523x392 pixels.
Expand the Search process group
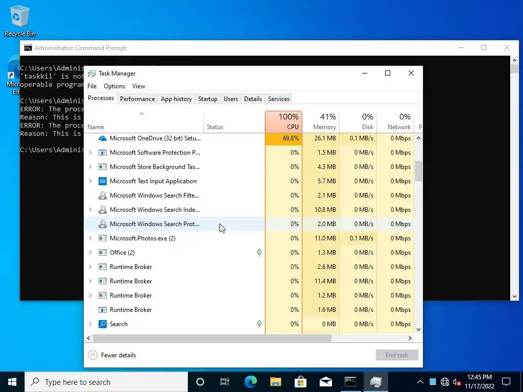(90, 324)
